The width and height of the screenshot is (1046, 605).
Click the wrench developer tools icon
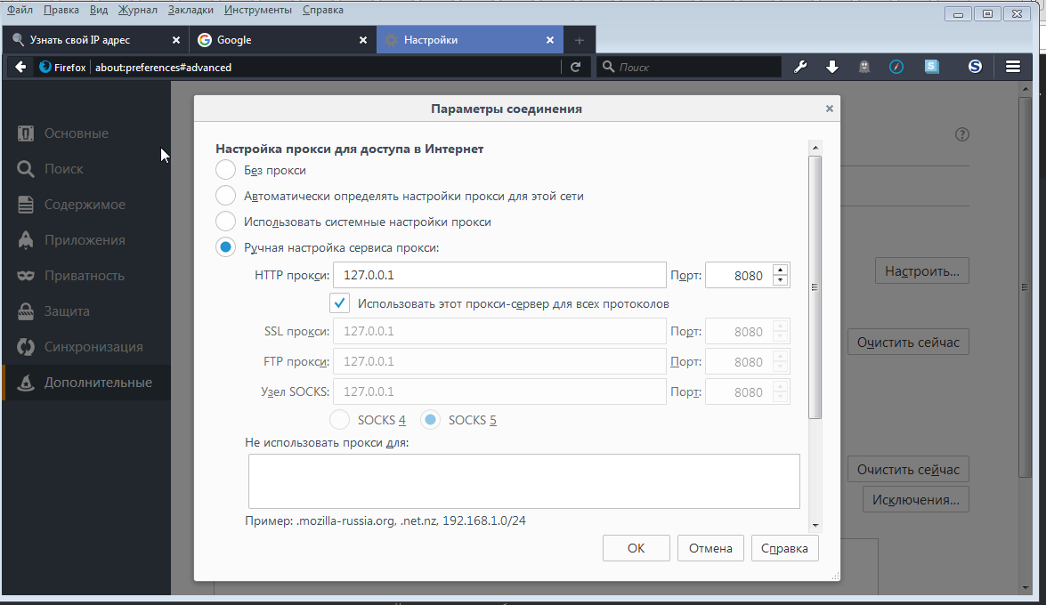point(800,67)
